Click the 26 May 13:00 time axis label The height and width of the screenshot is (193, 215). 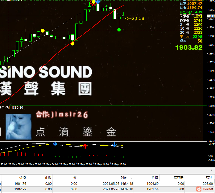coord(118,164)
